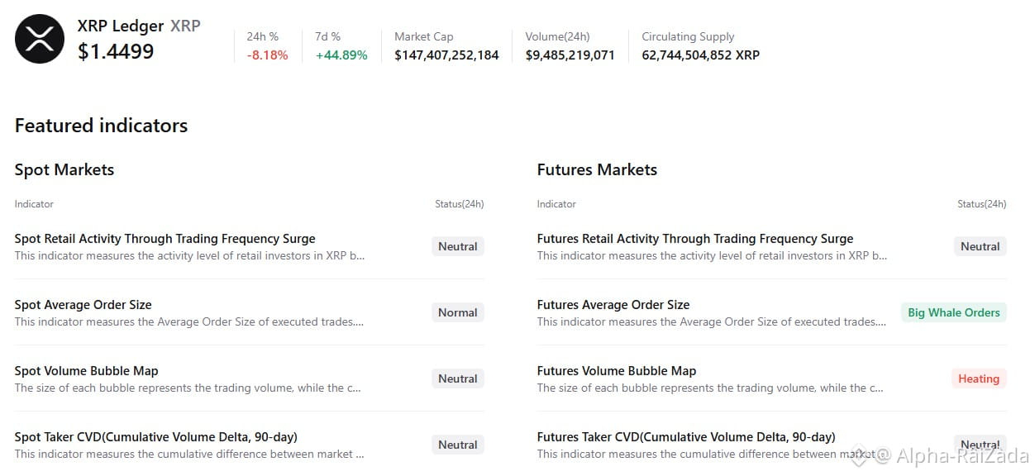Click the Heating status badge
1035x476 pixels.
click(x=979, y=378)
